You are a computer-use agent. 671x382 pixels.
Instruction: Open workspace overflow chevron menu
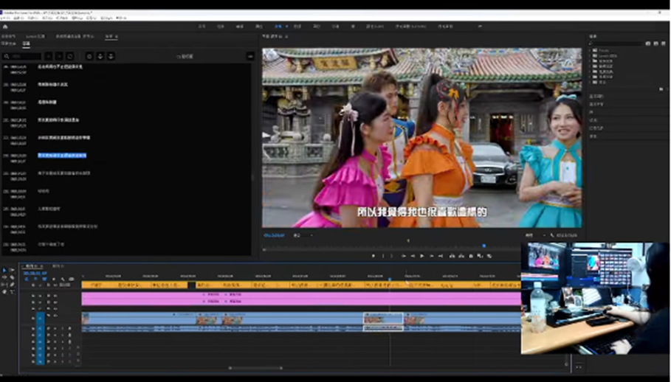(x=480, y=27)
